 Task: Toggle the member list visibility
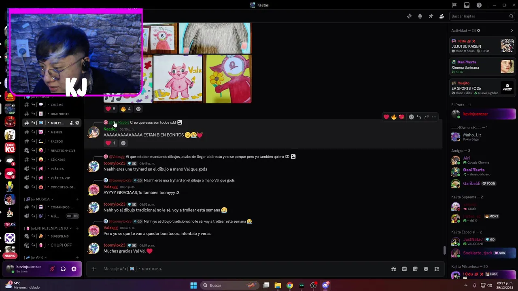442,16
